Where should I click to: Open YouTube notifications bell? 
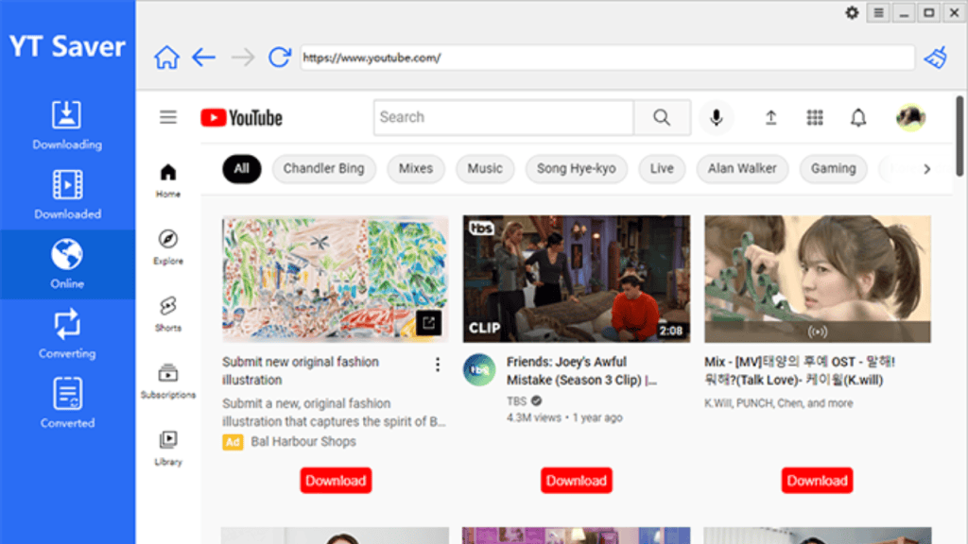(x=857, y=117)
